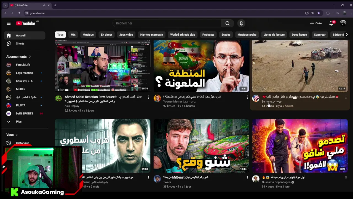Viewport: 353px width, 199px height.
Task: Click the search magnifier button
Action: tap(228, 23)
